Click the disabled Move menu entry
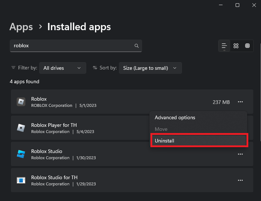Viewport: 261px width, 201px height. (x=161, y=129)
